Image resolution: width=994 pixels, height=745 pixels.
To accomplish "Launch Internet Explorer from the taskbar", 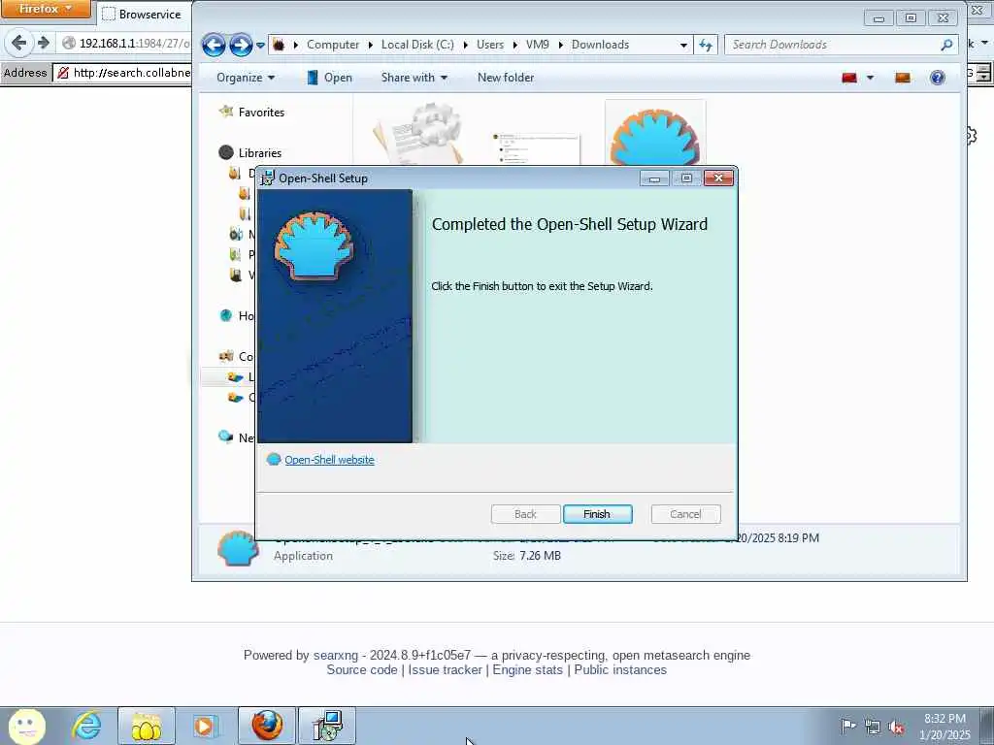I will point(86,726).
